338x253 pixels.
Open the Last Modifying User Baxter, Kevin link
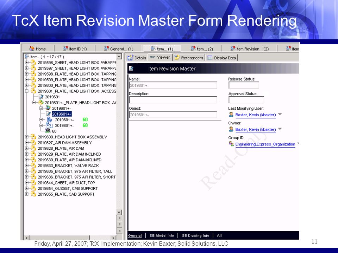(256, 115)
